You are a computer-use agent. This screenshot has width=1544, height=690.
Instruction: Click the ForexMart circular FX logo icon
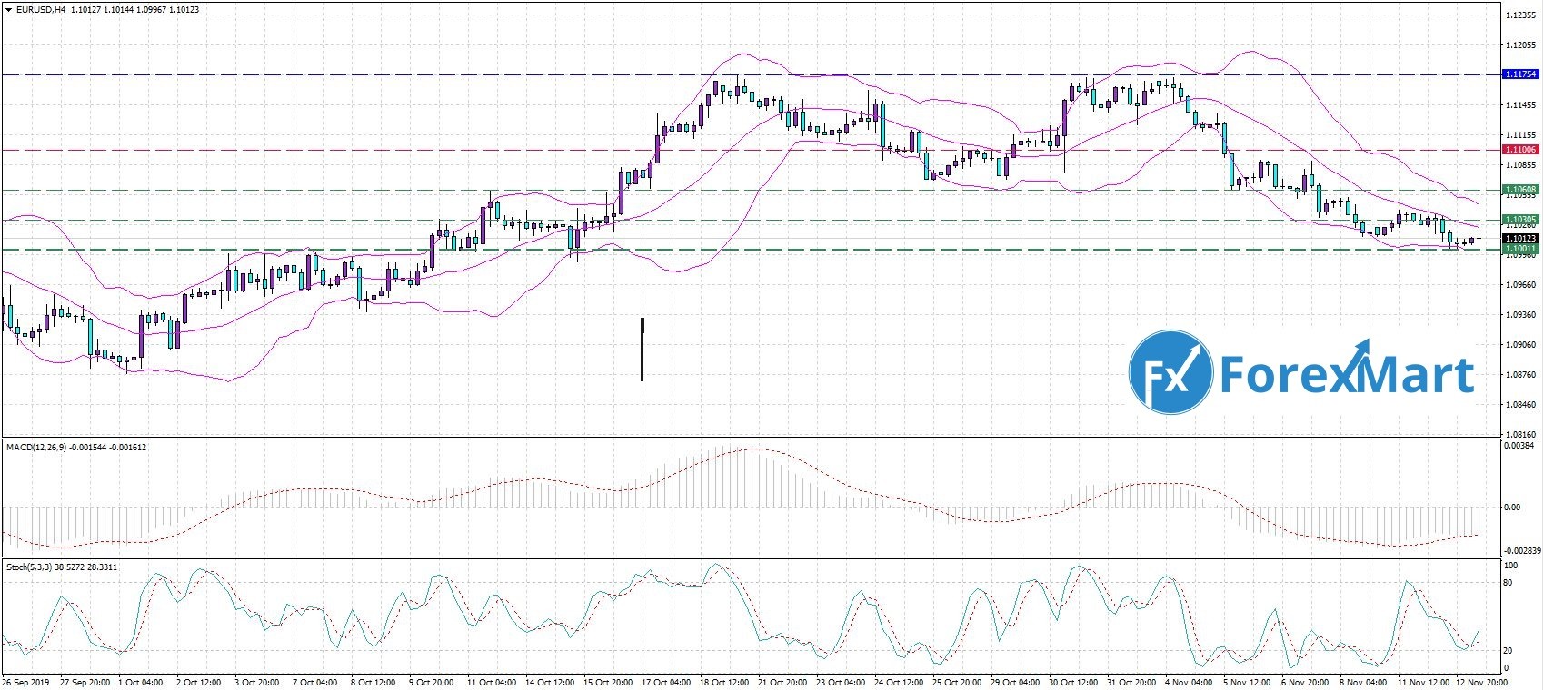click(x=1170, y=373)
